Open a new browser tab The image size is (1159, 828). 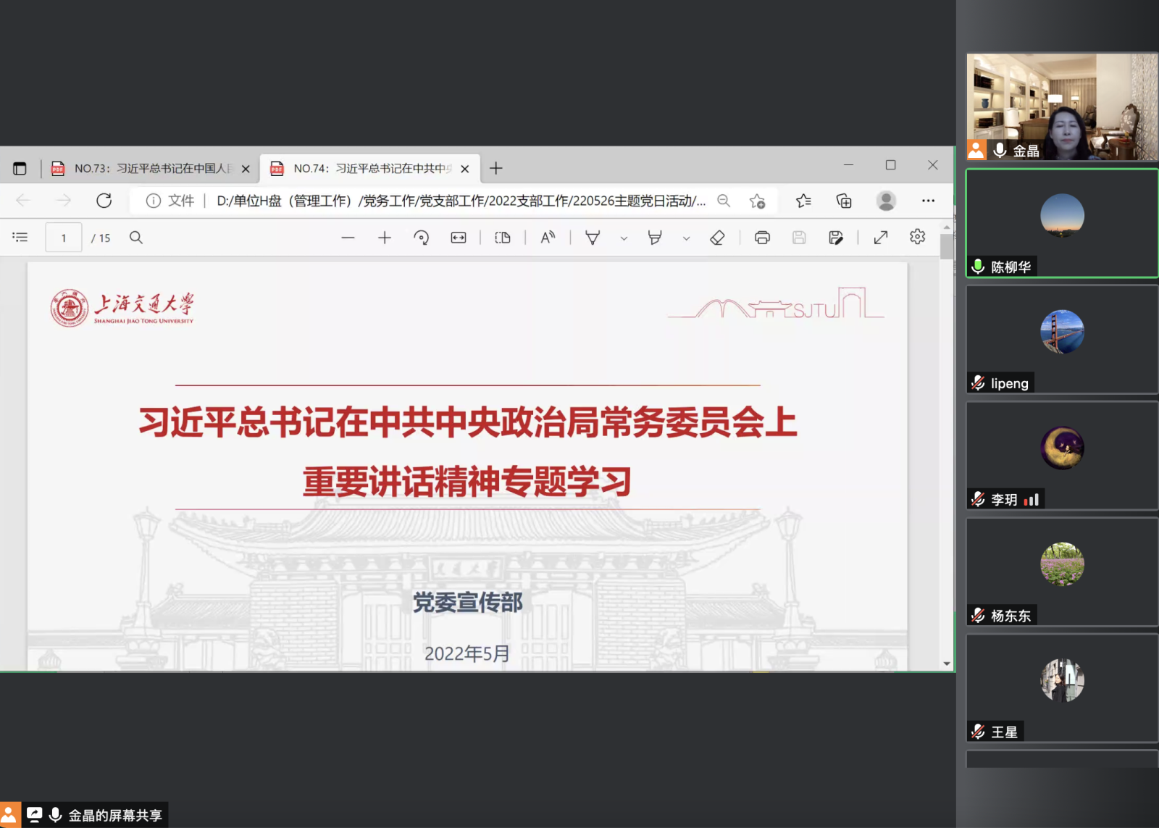tap(496, 169)
